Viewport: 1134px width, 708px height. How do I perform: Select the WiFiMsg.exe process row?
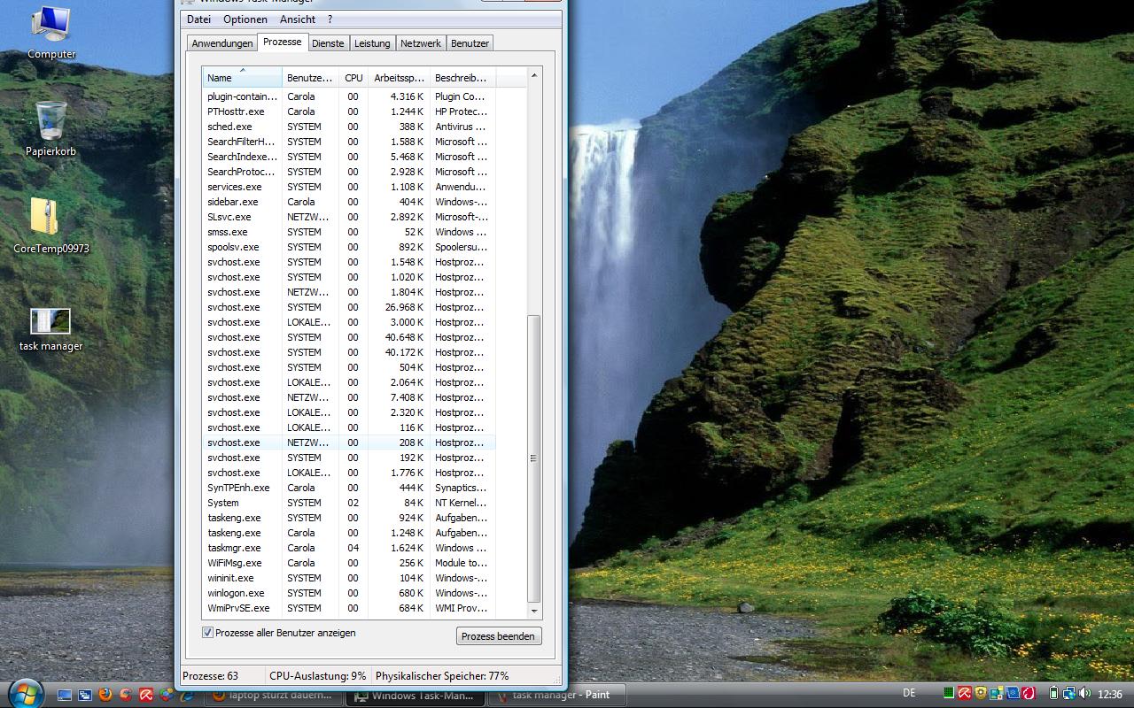pyautogui.click(x=348, y=563)
